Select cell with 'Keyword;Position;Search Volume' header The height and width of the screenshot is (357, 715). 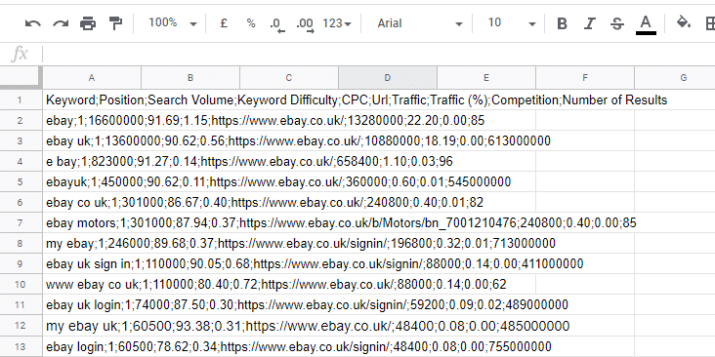click(92, 99)
